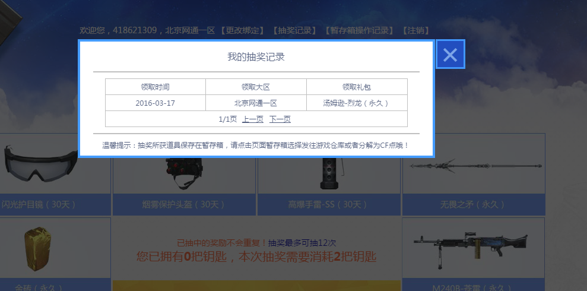The height and width of the screenshot is (291, 587).
Task: Click the 1/1页 page indicator
Action: pyautogui.click(x=228, y=119)
